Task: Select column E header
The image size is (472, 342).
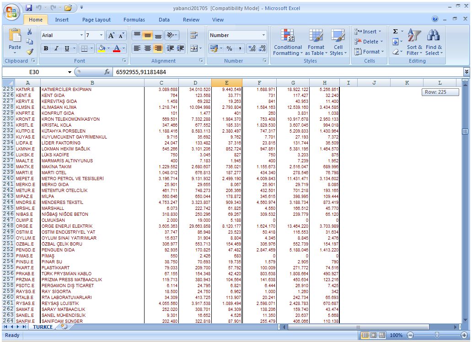Action: pos(227,83)
